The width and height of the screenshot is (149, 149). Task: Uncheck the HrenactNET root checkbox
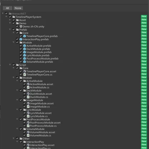pyautogui.click(x=6, y=14)
